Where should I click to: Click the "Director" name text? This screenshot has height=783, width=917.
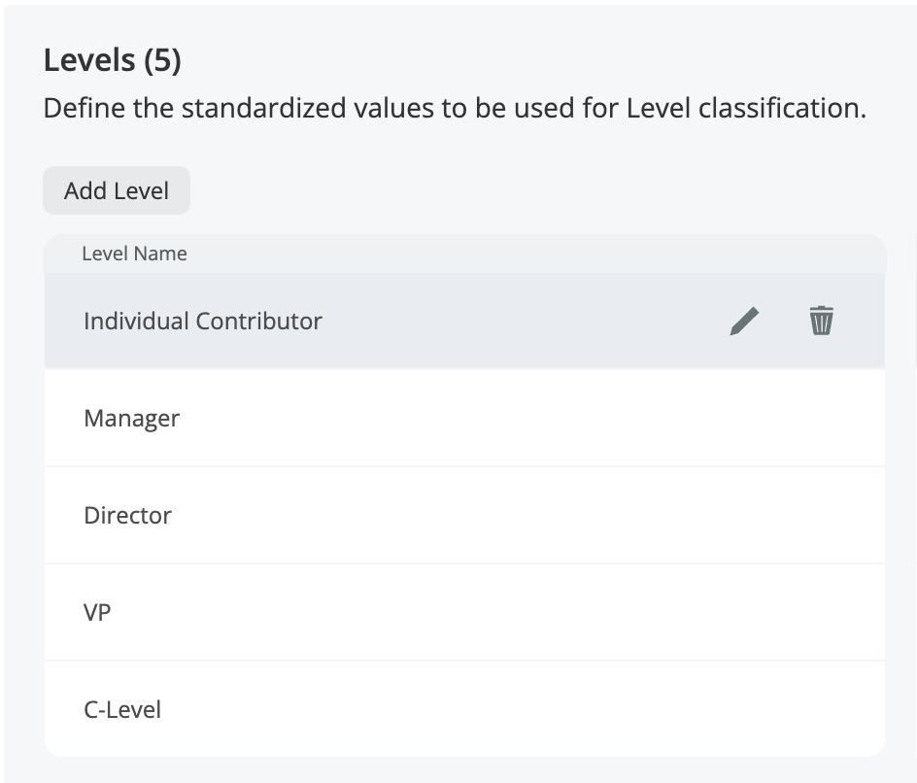[127, 516]
